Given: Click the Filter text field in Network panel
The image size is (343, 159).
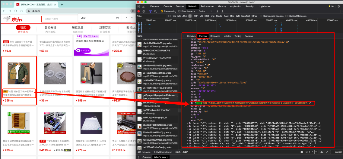Looking at the screenshot, I should tap(151, 16).
